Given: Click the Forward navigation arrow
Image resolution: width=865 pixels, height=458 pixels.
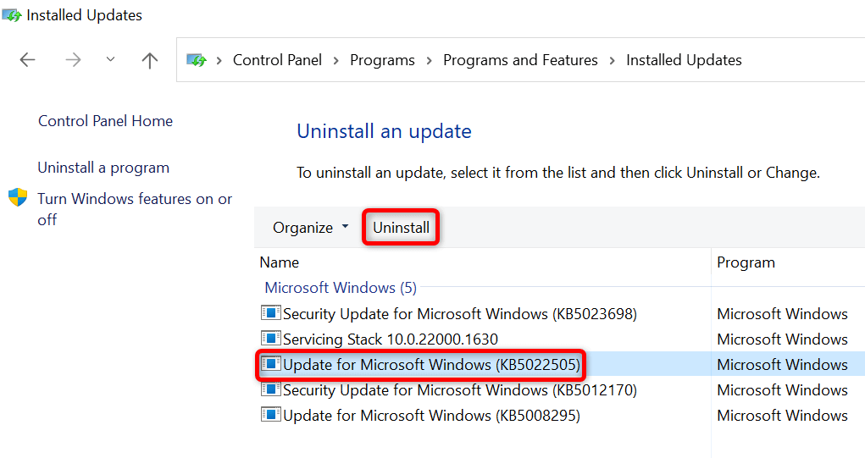Looking at the screenshot, I should pos(72,60).
